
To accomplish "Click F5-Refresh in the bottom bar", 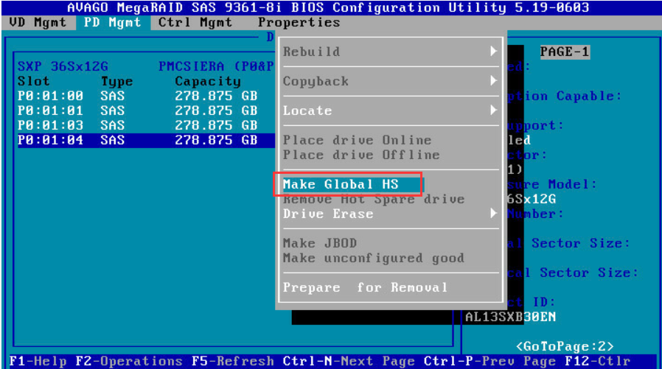I will [x=233, y=362].
